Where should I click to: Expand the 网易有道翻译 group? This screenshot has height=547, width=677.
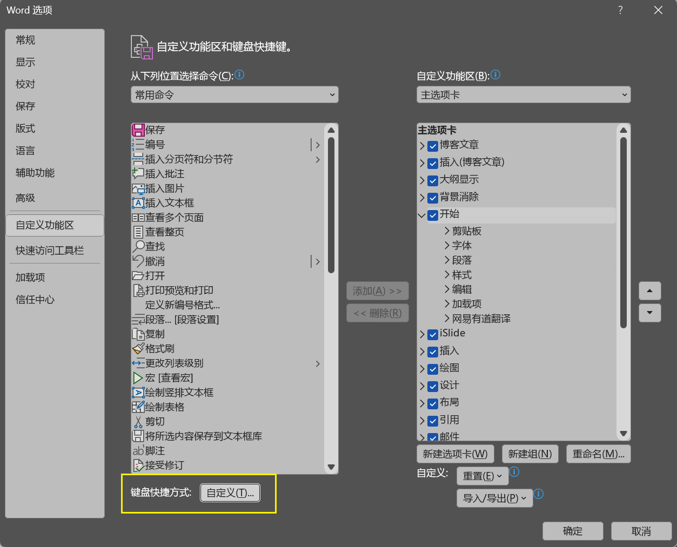pyautogui.click(x=447, y=319)
